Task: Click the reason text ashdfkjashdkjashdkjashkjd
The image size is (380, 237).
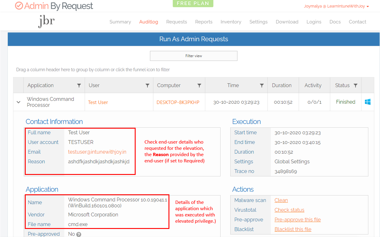Action: [99, 161]
